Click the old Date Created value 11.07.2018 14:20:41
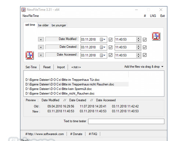 tap(93, 106)
